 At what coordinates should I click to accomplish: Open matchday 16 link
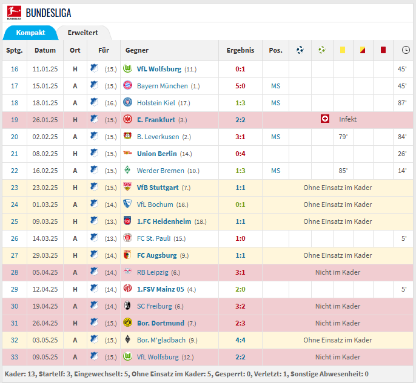(15, 69)
